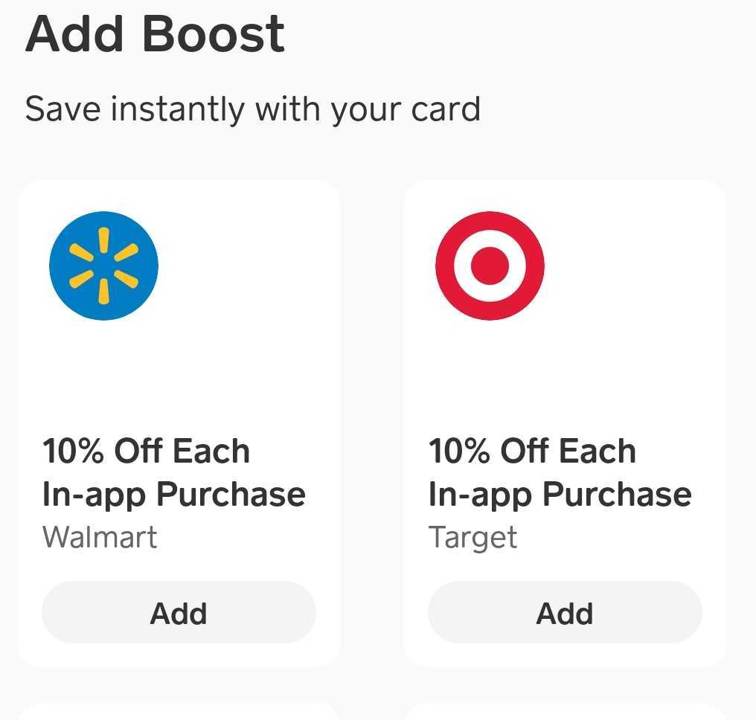756x720 pixels.
Task: Click Walmart's '10% Off Each In-app Purchase' text
Action: [175, 472]
